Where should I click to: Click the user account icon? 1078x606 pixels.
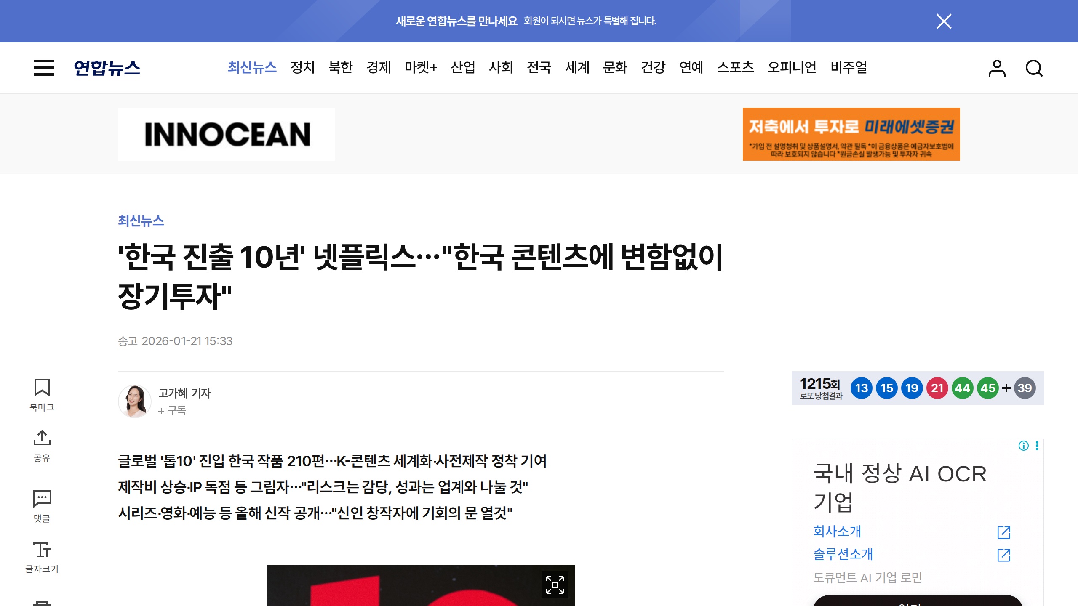(997, 68)
